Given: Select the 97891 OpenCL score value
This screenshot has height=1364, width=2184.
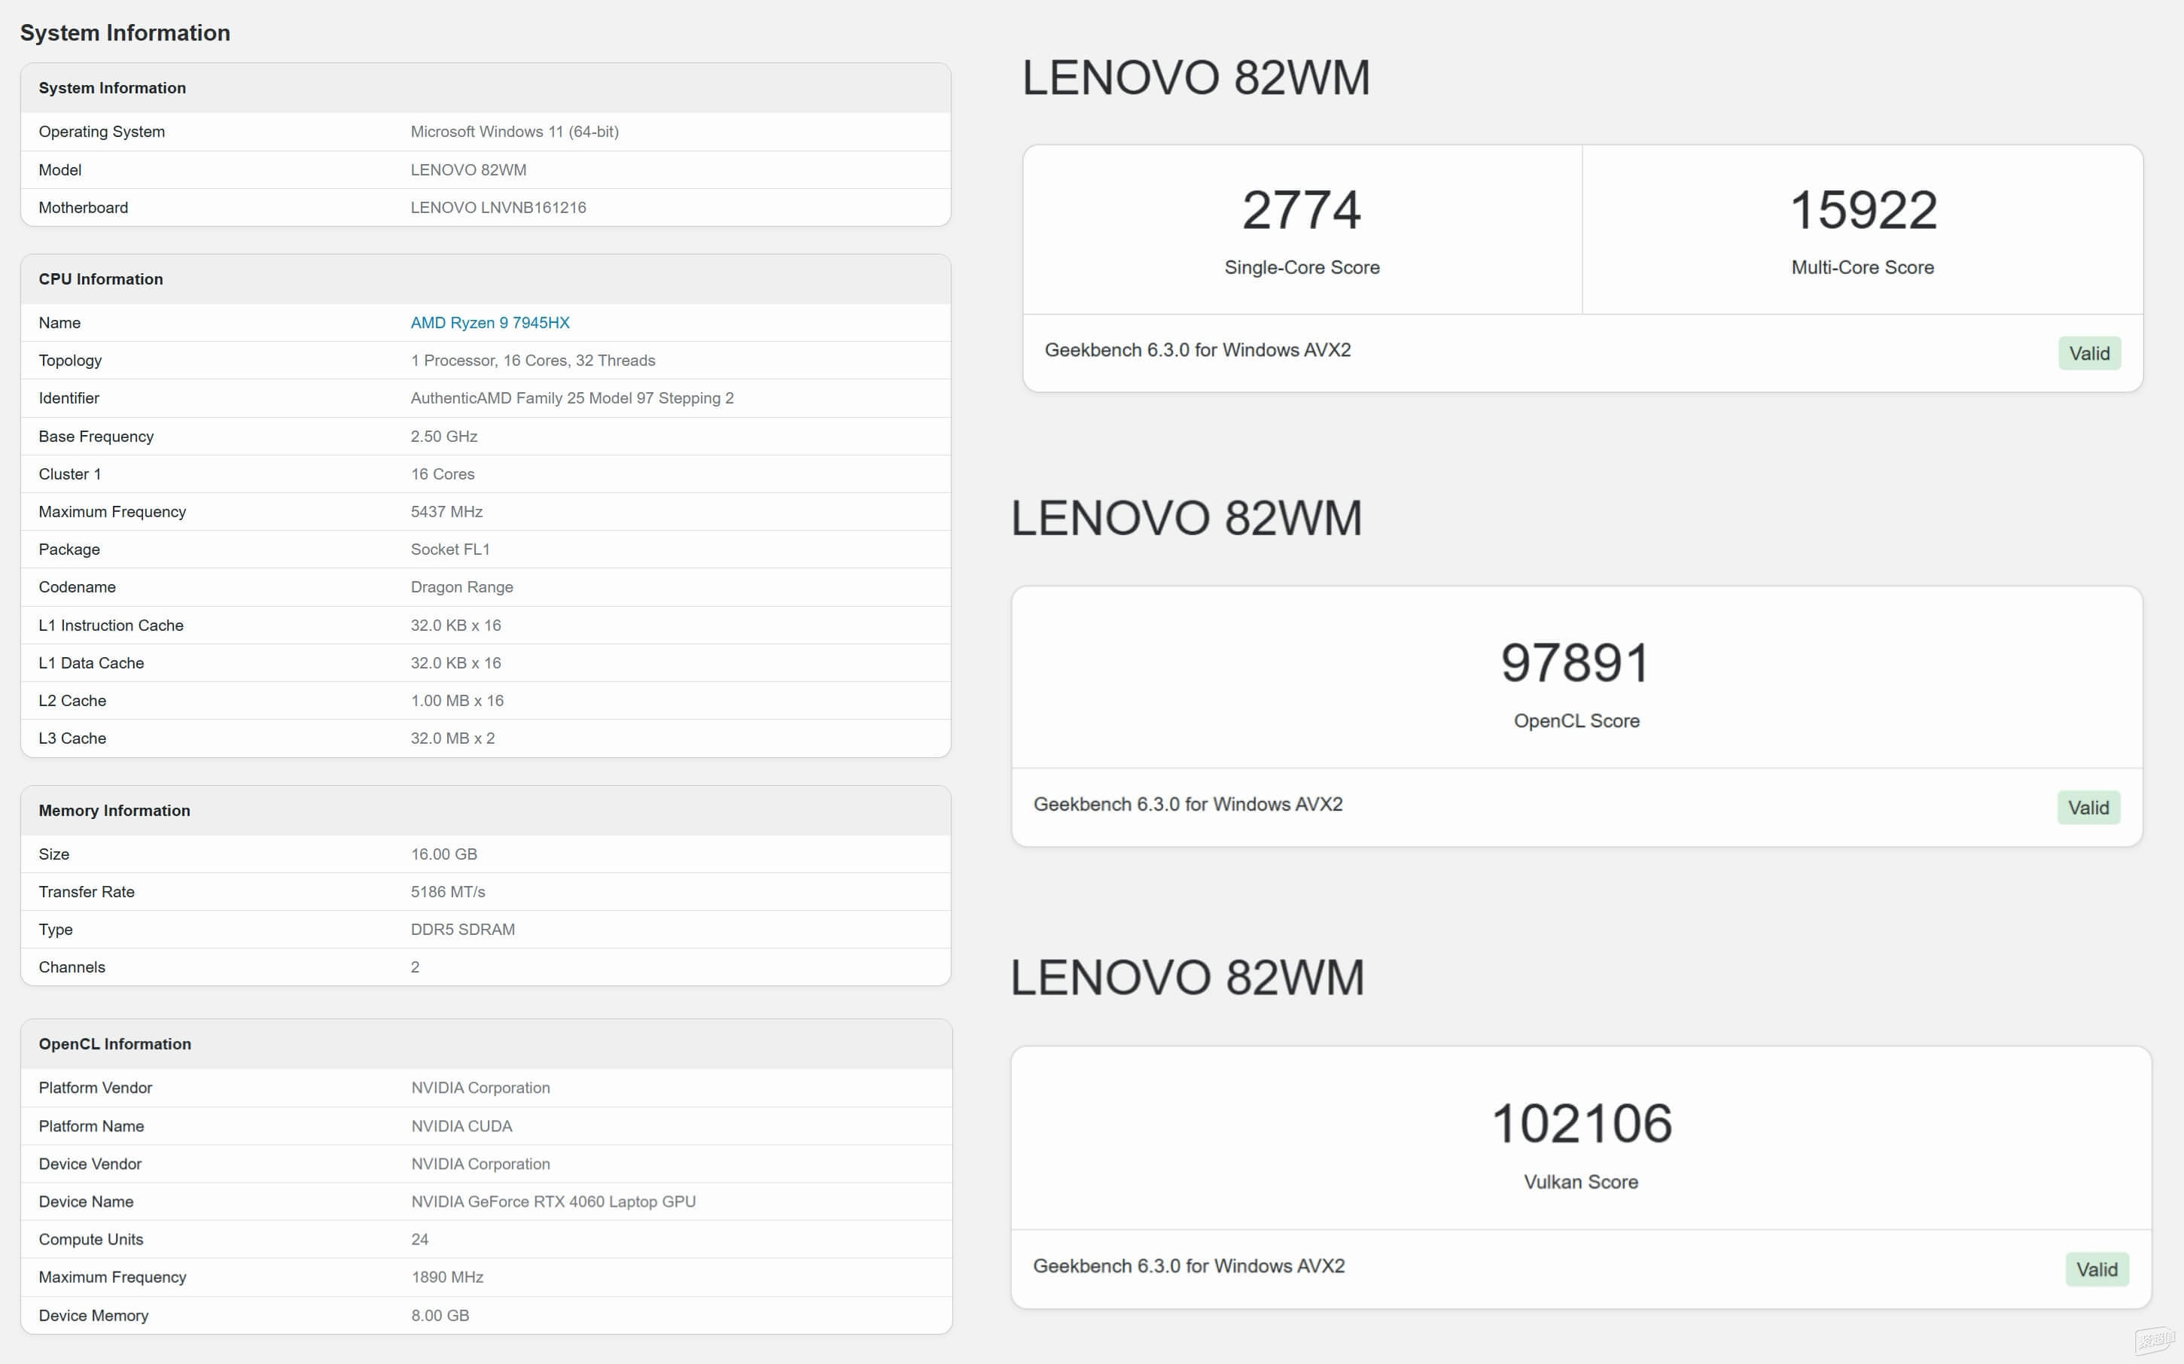Looking at the screenshot, I should (x=1575, y=663).
